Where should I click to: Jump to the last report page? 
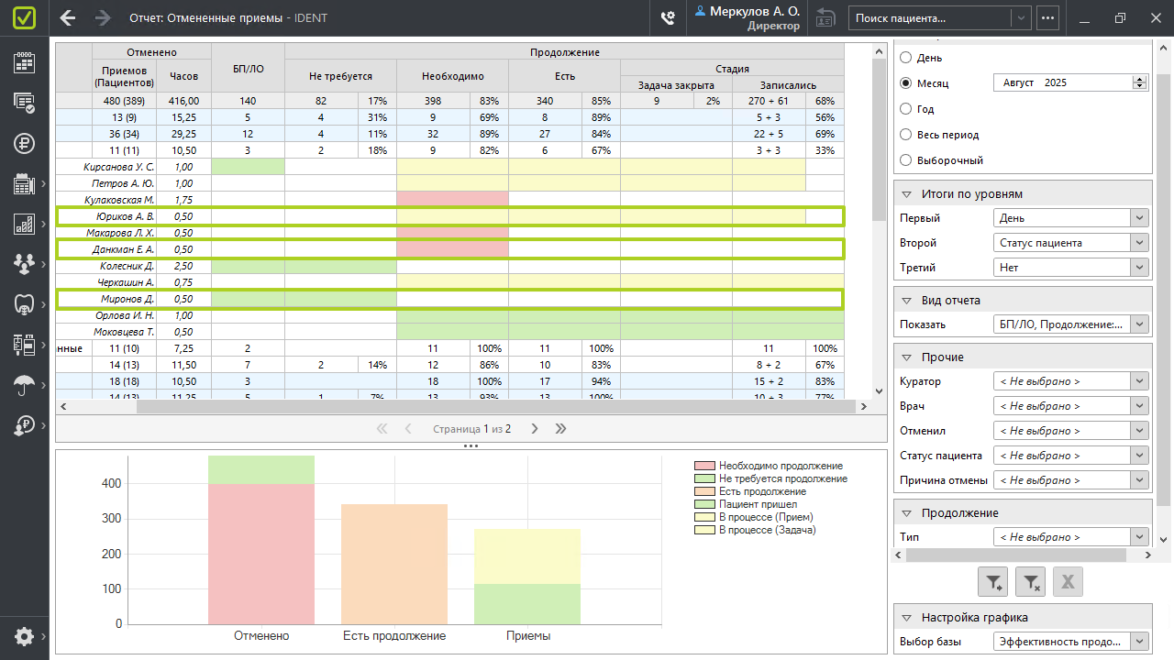[561, 428]
